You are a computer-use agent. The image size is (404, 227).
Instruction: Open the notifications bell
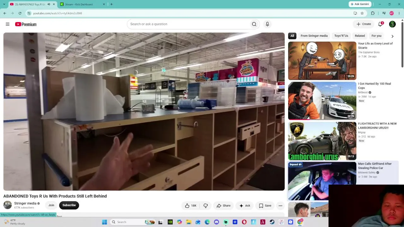coord(381,24)
